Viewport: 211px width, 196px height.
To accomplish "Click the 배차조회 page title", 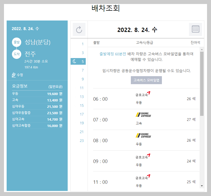I will click(106, 8).
